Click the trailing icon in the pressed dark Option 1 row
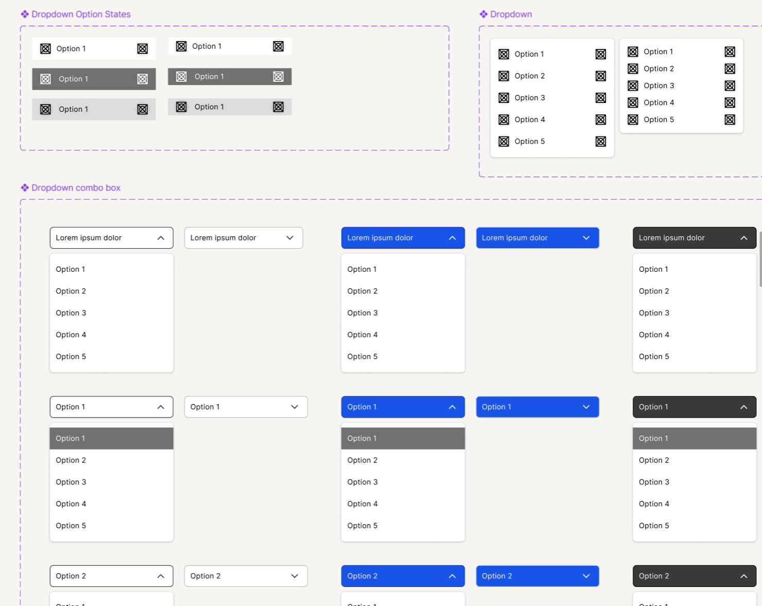This screenshot has height=606, width=762. click(x=278, y=76)
